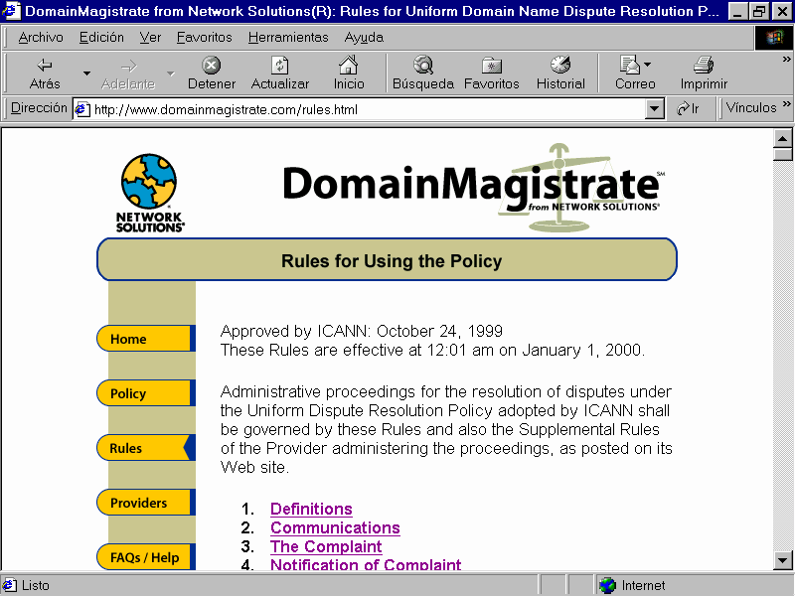
Task: Follow the Communications link
Action: pos(335,528)
